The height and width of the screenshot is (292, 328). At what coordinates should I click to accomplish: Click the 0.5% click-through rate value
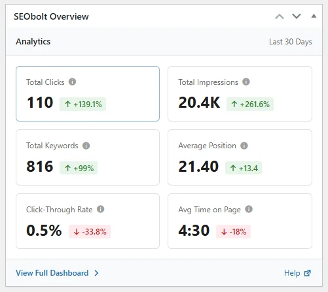[x=44, y=230]
